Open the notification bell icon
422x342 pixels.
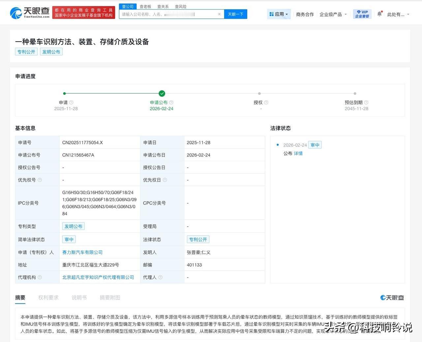379,13
